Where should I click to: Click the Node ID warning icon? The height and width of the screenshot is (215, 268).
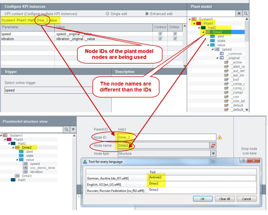220,137
